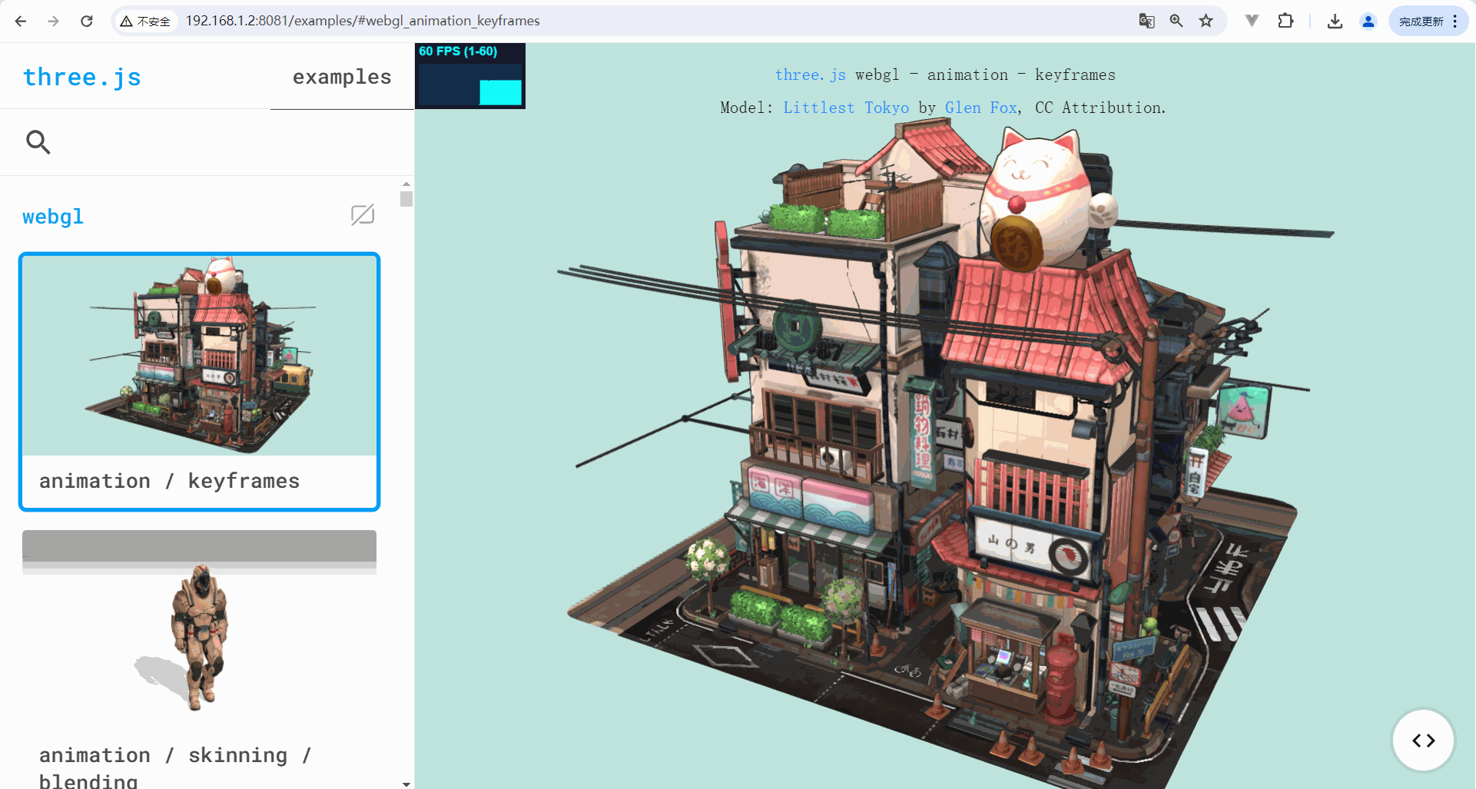The height and width of the screenshot is (789, 1476).
Task: Click the webgl category heading
Action: pyautogui.click(x=53, y=217)
